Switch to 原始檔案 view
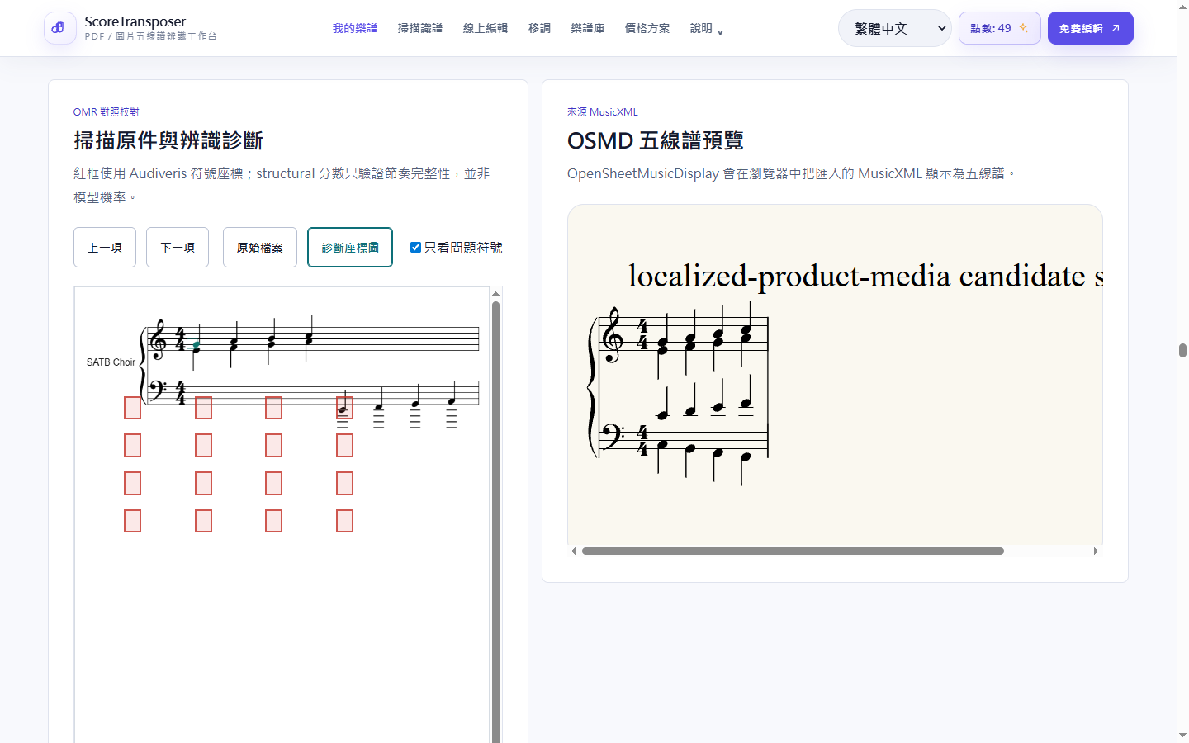 click(x=260, y=248)
